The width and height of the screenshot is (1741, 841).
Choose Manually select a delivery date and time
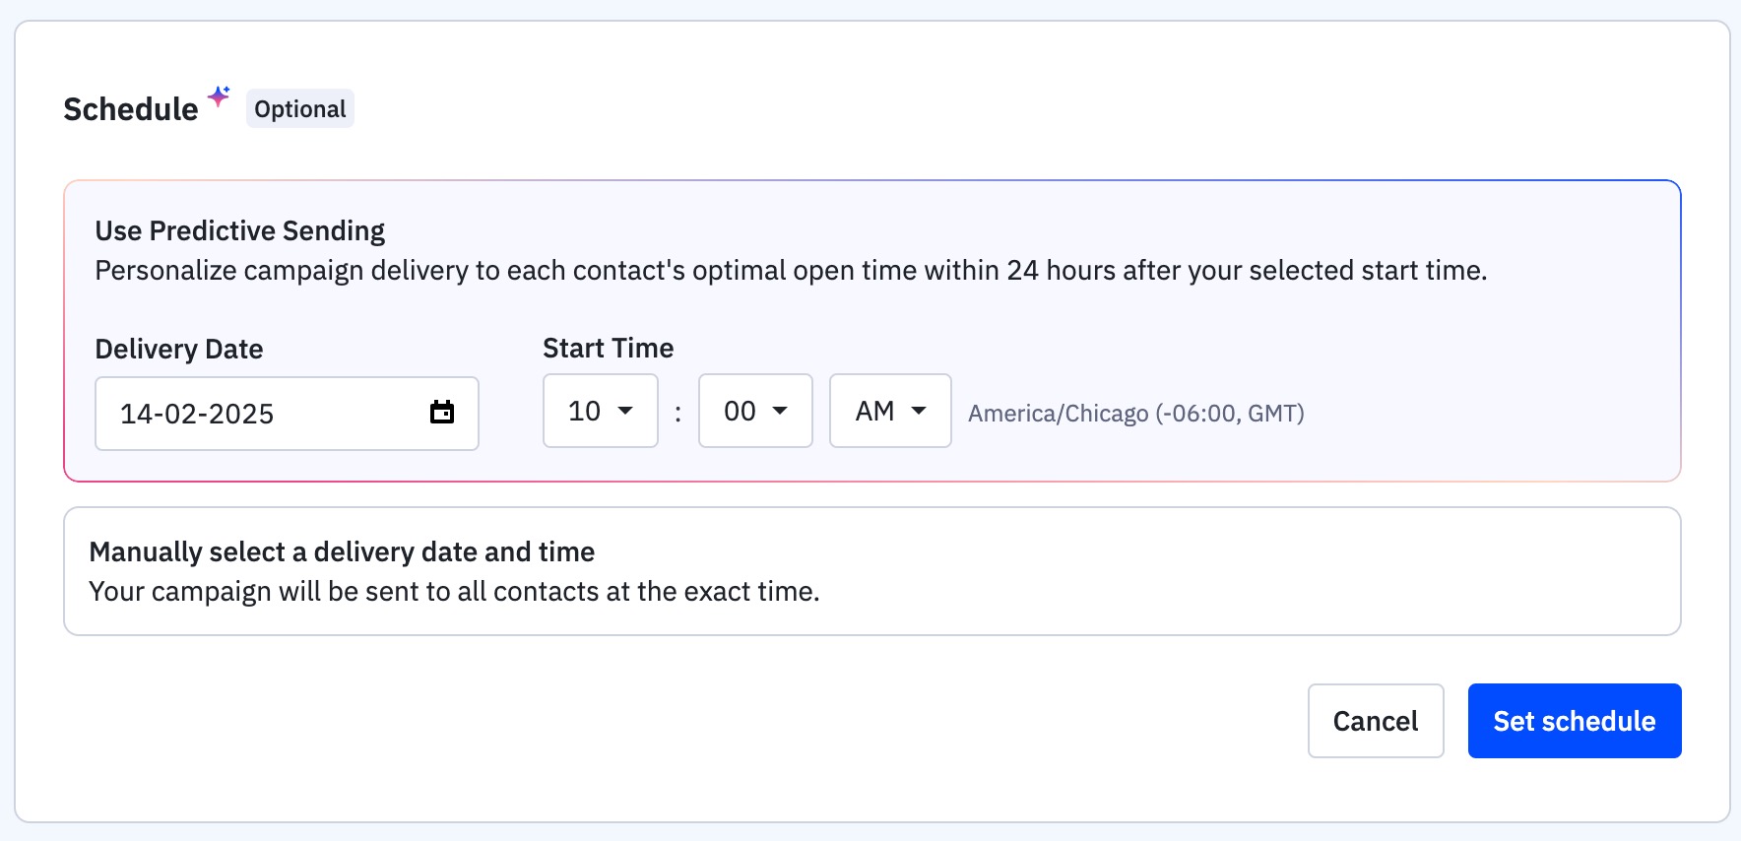(342, 551)
